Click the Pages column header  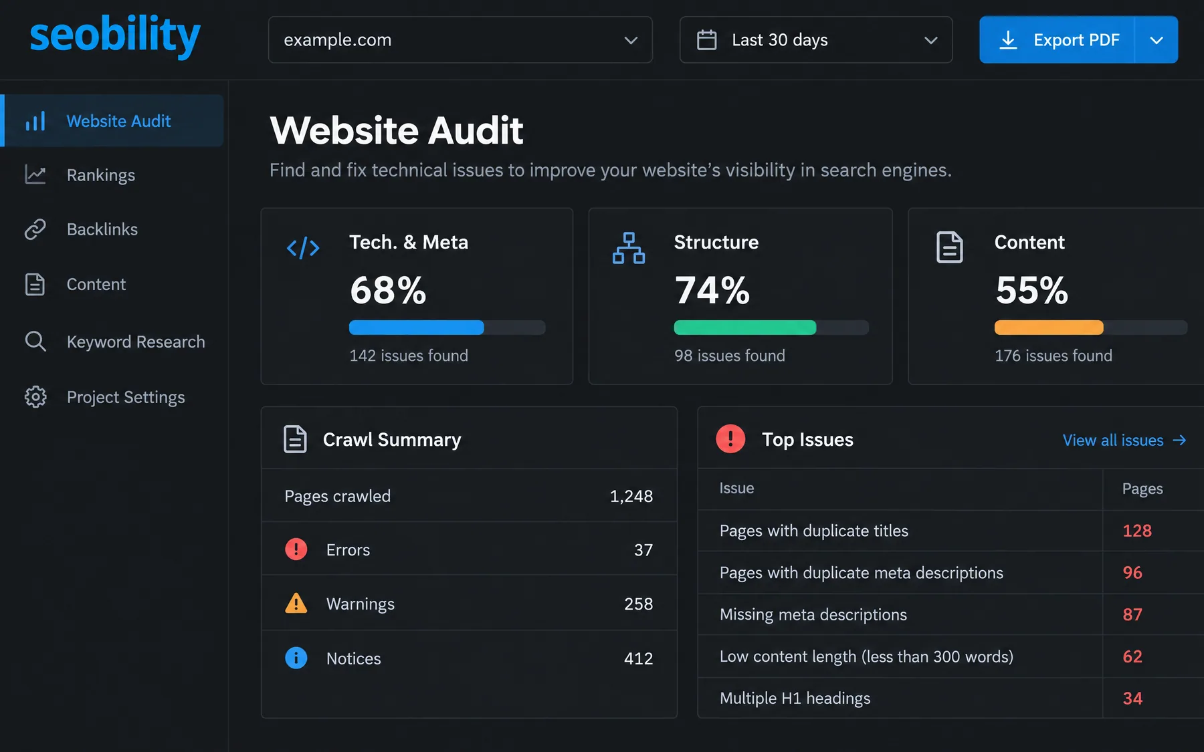pyautogui.click(x=1142, y=489)
